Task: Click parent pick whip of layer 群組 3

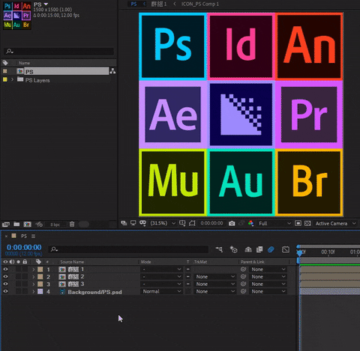Action: [243, 284]
